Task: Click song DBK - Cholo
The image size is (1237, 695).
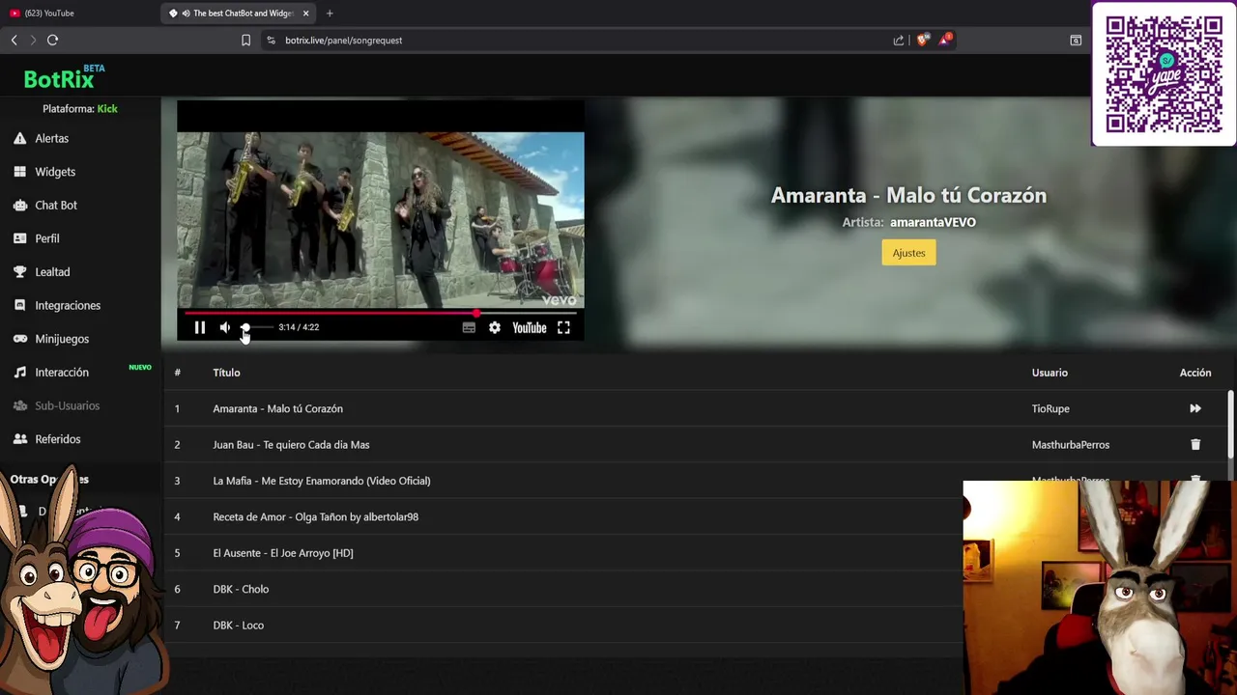Action: (x=241, y=589)
